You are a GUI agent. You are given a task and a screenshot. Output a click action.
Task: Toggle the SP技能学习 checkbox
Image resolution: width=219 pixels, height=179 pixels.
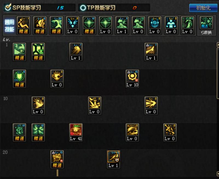8,7
